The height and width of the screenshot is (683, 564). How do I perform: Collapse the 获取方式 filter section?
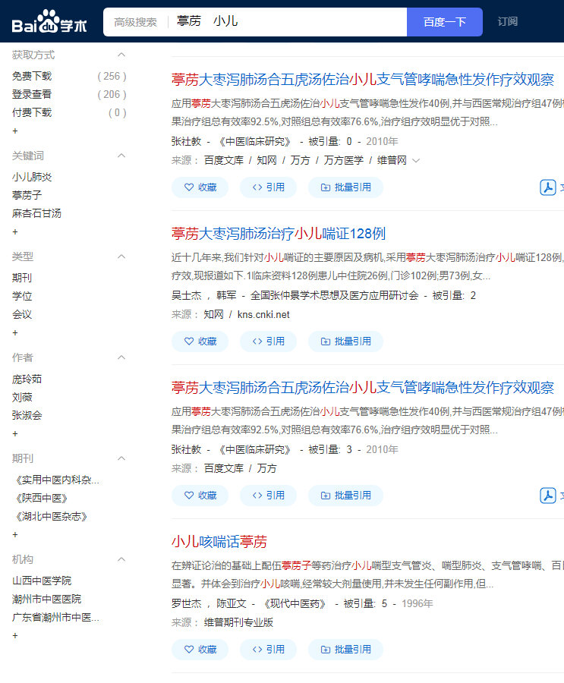121,55
